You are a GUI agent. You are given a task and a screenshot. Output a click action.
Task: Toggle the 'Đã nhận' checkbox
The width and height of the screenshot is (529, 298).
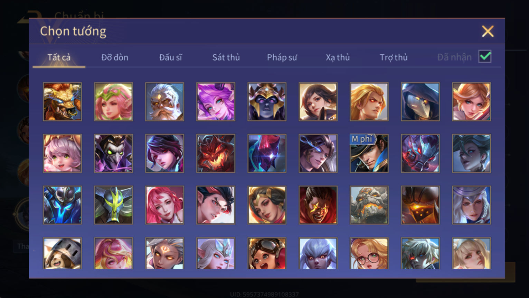pos(485,56)
